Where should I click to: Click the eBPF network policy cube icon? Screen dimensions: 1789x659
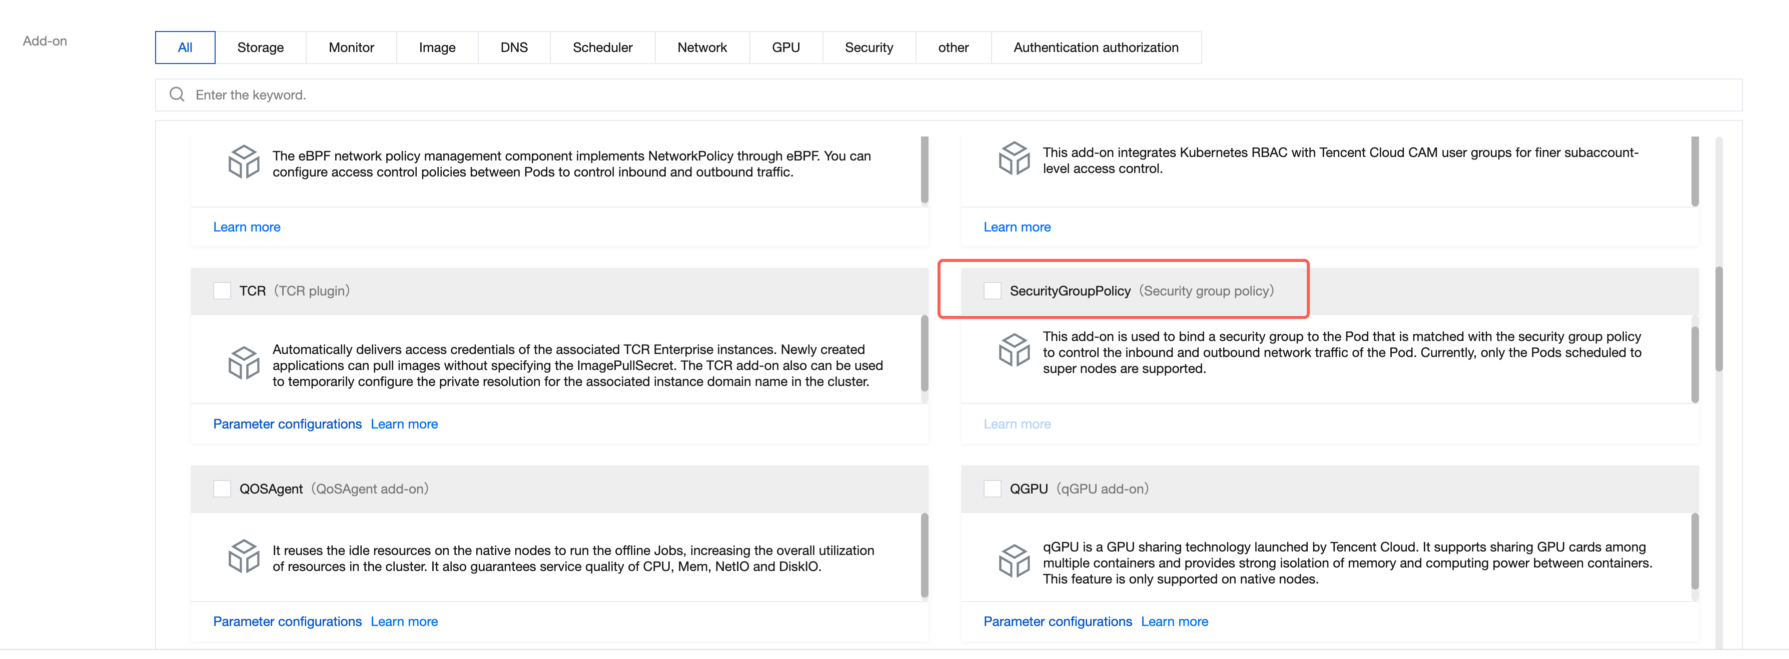(x=244, y=162)
